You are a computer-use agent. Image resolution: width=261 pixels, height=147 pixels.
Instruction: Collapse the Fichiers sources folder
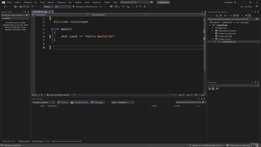coord(212,39)
